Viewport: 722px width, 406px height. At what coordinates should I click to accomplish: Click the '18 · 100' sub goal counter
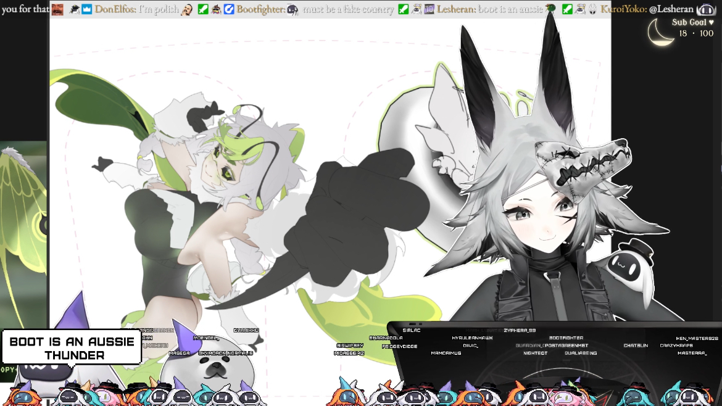pyautogui.click(x=695, y=33)
